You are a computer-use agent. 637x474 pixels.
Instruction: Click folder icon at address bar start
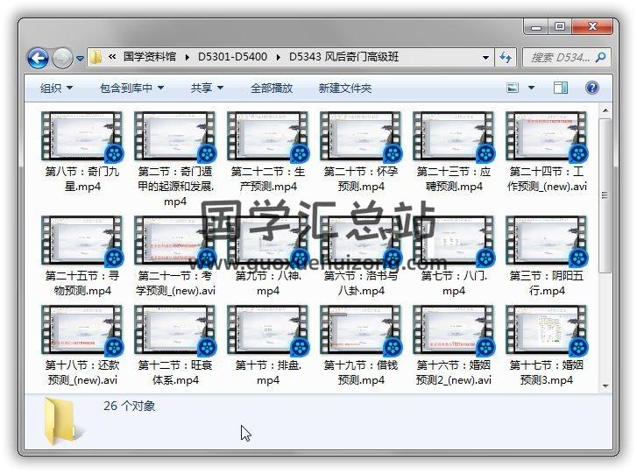[96, 58]
